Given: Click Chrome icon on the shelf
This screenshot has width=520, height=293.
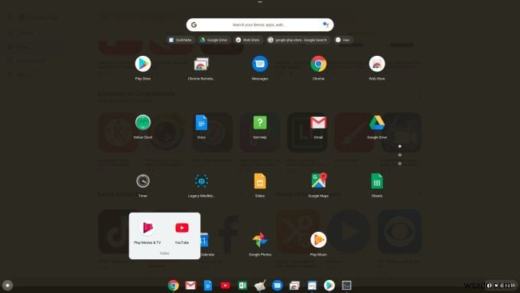Looking at the screenshot, I should (x=173, y=285).
